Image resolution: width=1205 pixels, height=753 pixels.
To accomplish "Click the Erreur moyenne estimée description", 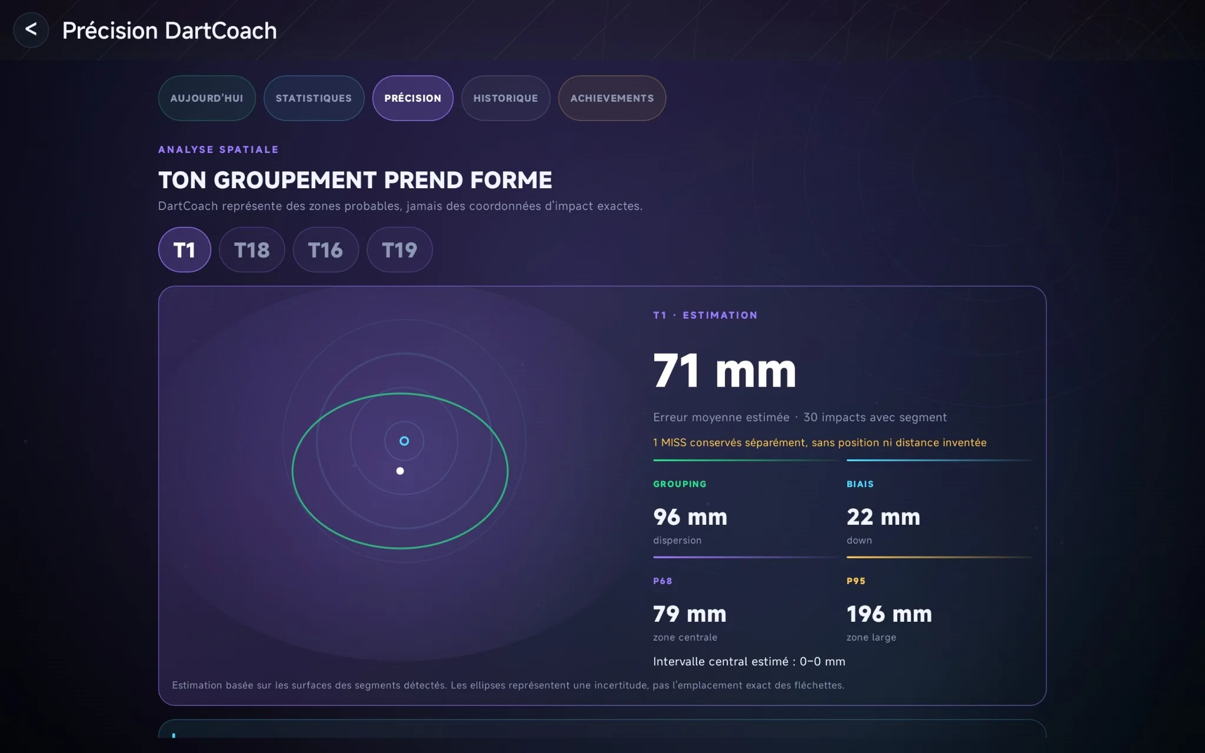I will coord(800,417).
